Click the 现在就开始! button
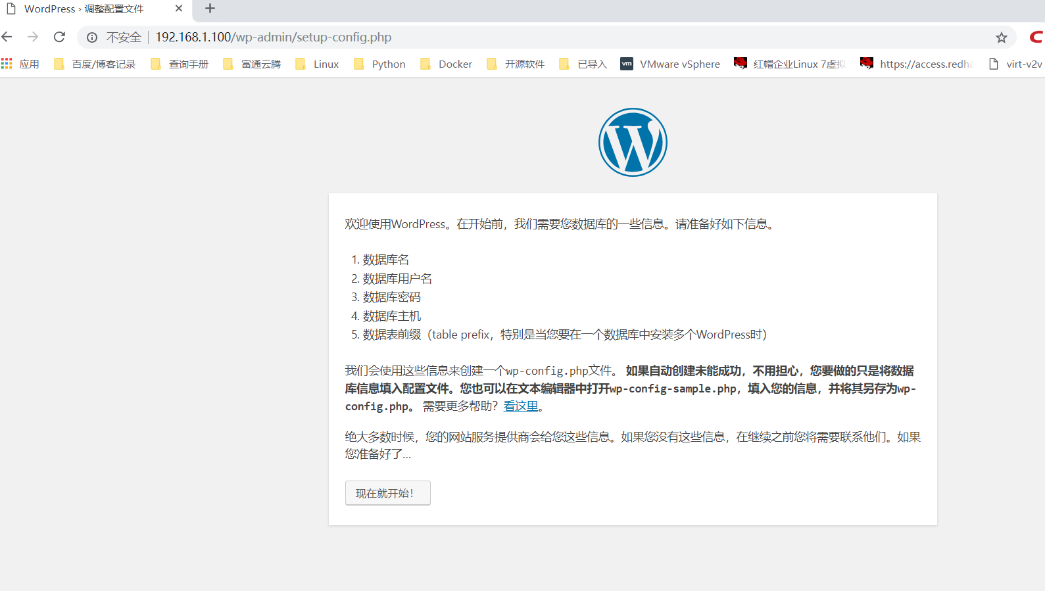The height and width of the screenshot is (591, 1045). [x=388, y=493]
